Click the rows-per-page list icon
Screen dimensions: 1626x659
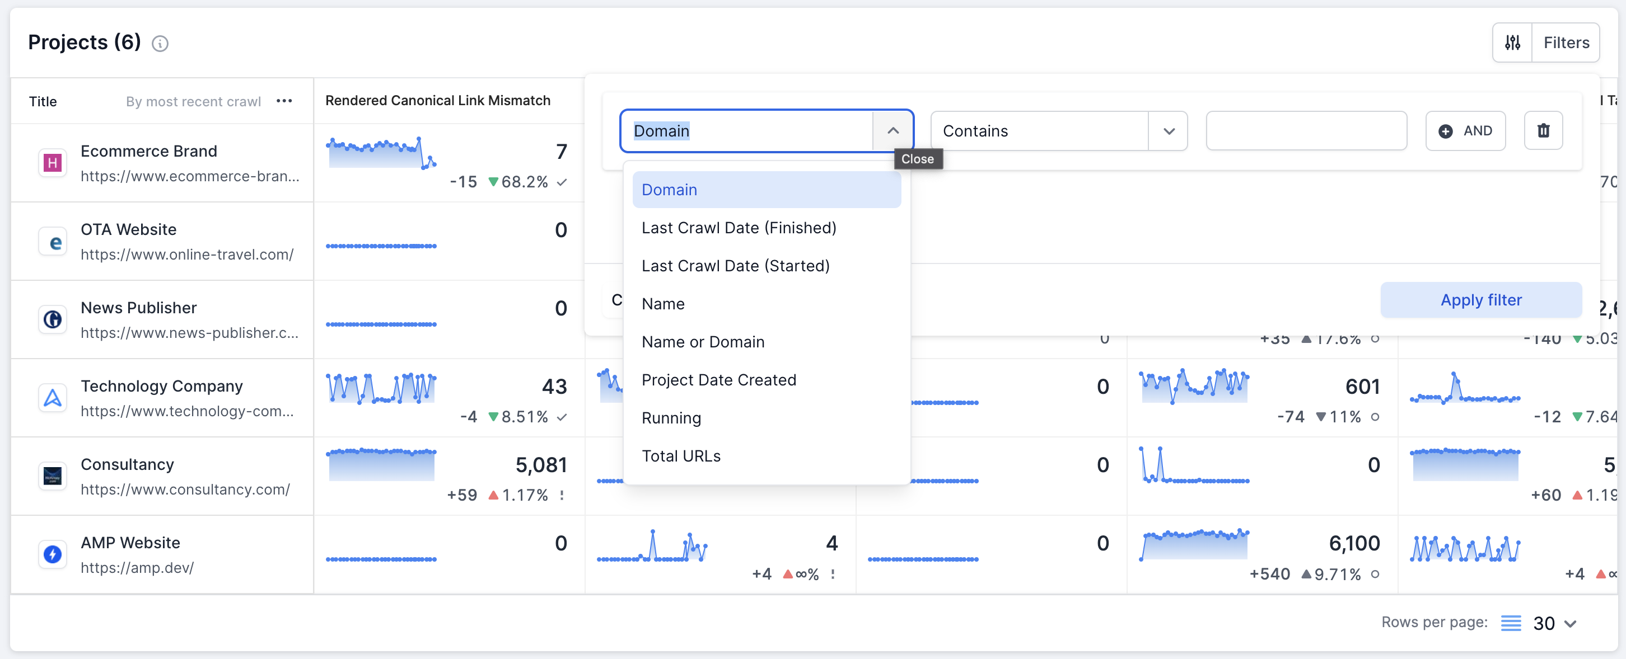1511,623
